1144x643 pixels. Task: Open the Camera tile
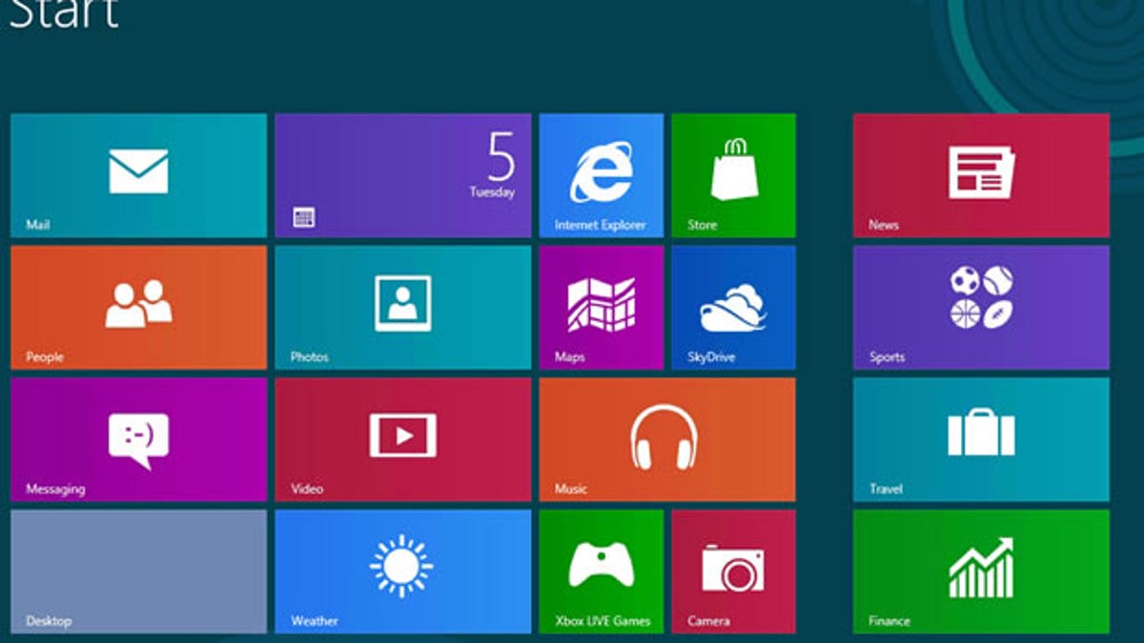pyautogui.click(x=733, y=571)
